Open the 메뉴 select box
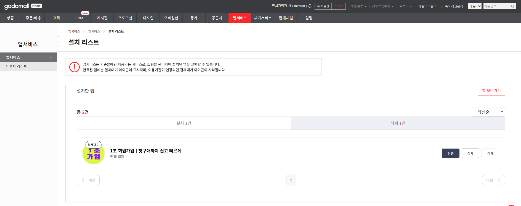 pos(475,6)
